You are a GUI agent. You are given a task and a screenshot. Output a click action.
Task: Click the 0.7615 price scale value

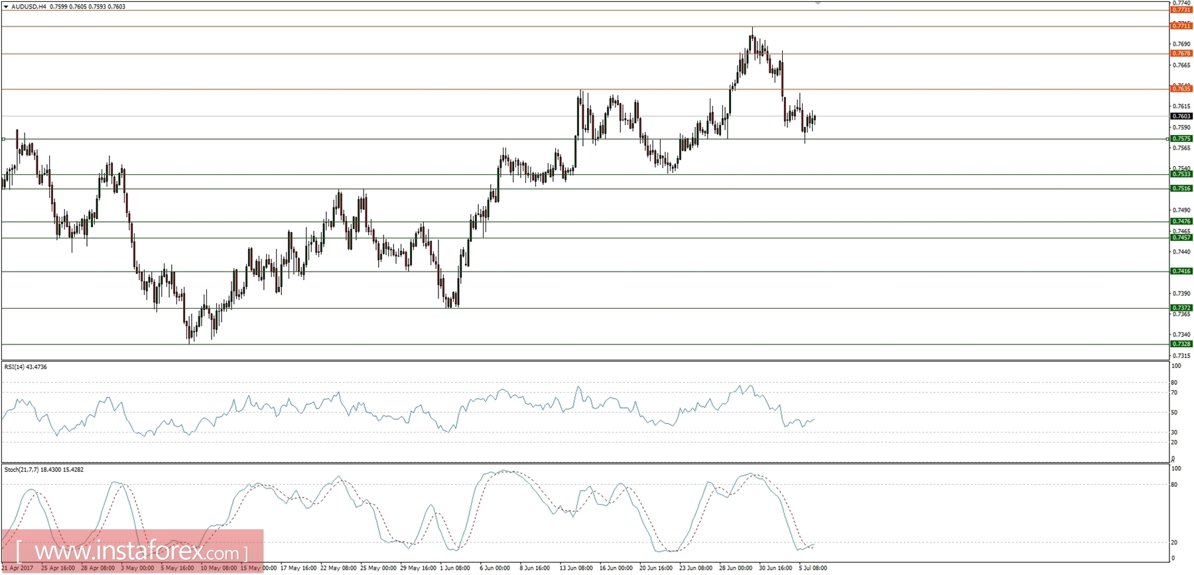[x=1181, y=106]
